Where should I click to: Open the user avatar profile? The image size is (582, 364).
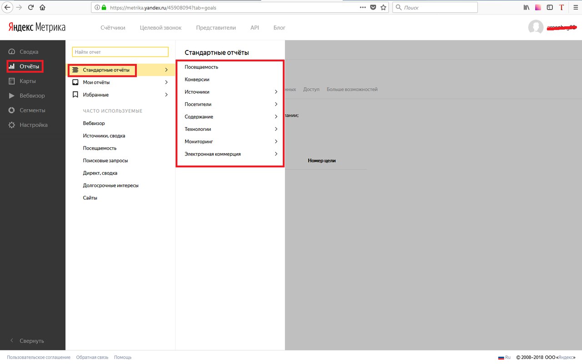pyautogui.click(x=536, y=27)
